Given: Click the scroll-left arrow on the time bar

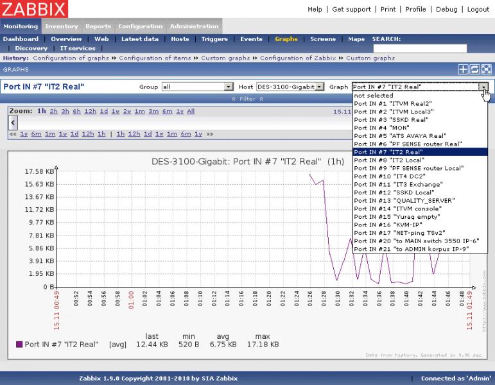Looking at the screenshot, I should (12, 123).
